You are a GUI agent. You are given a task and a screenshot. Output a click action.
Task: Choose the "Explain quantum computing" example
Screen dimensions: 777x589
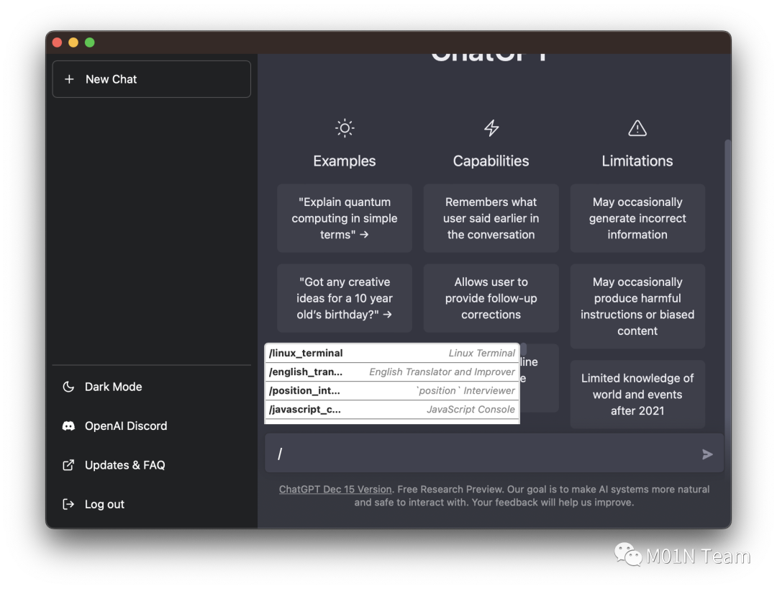point(345,218)
